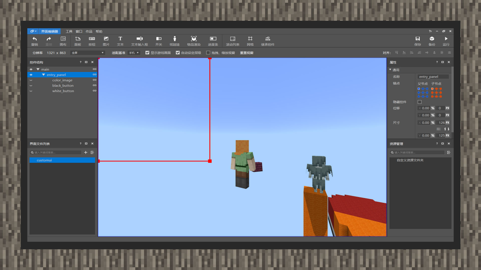Check the 隐藏控件 checkbox
Viewport: 481px width, 270px height.
(x=420, y=102)
